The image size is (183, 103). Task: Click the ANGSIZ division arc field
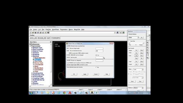click(100, 61)
